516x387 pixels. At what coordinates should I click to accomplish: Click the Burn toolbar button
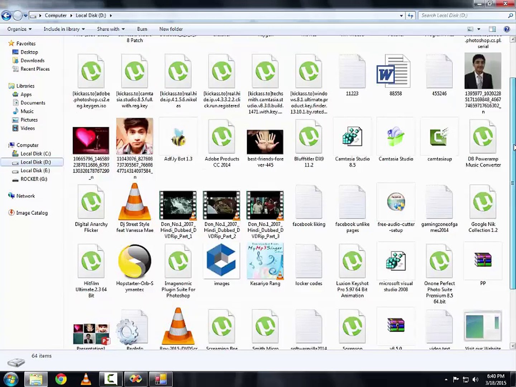point(142,29)
